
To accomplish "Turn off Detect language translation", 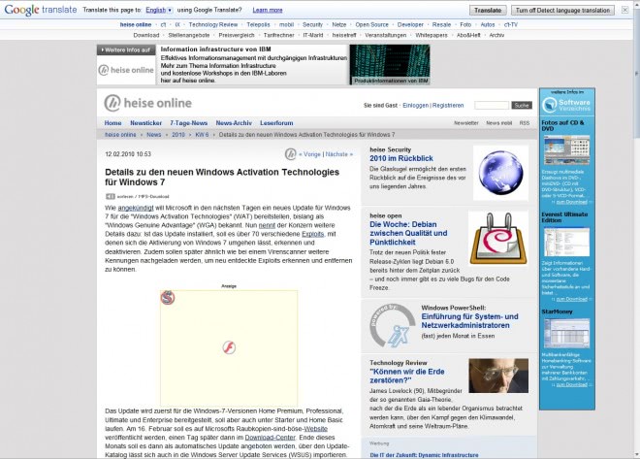I will pos(566,9).
